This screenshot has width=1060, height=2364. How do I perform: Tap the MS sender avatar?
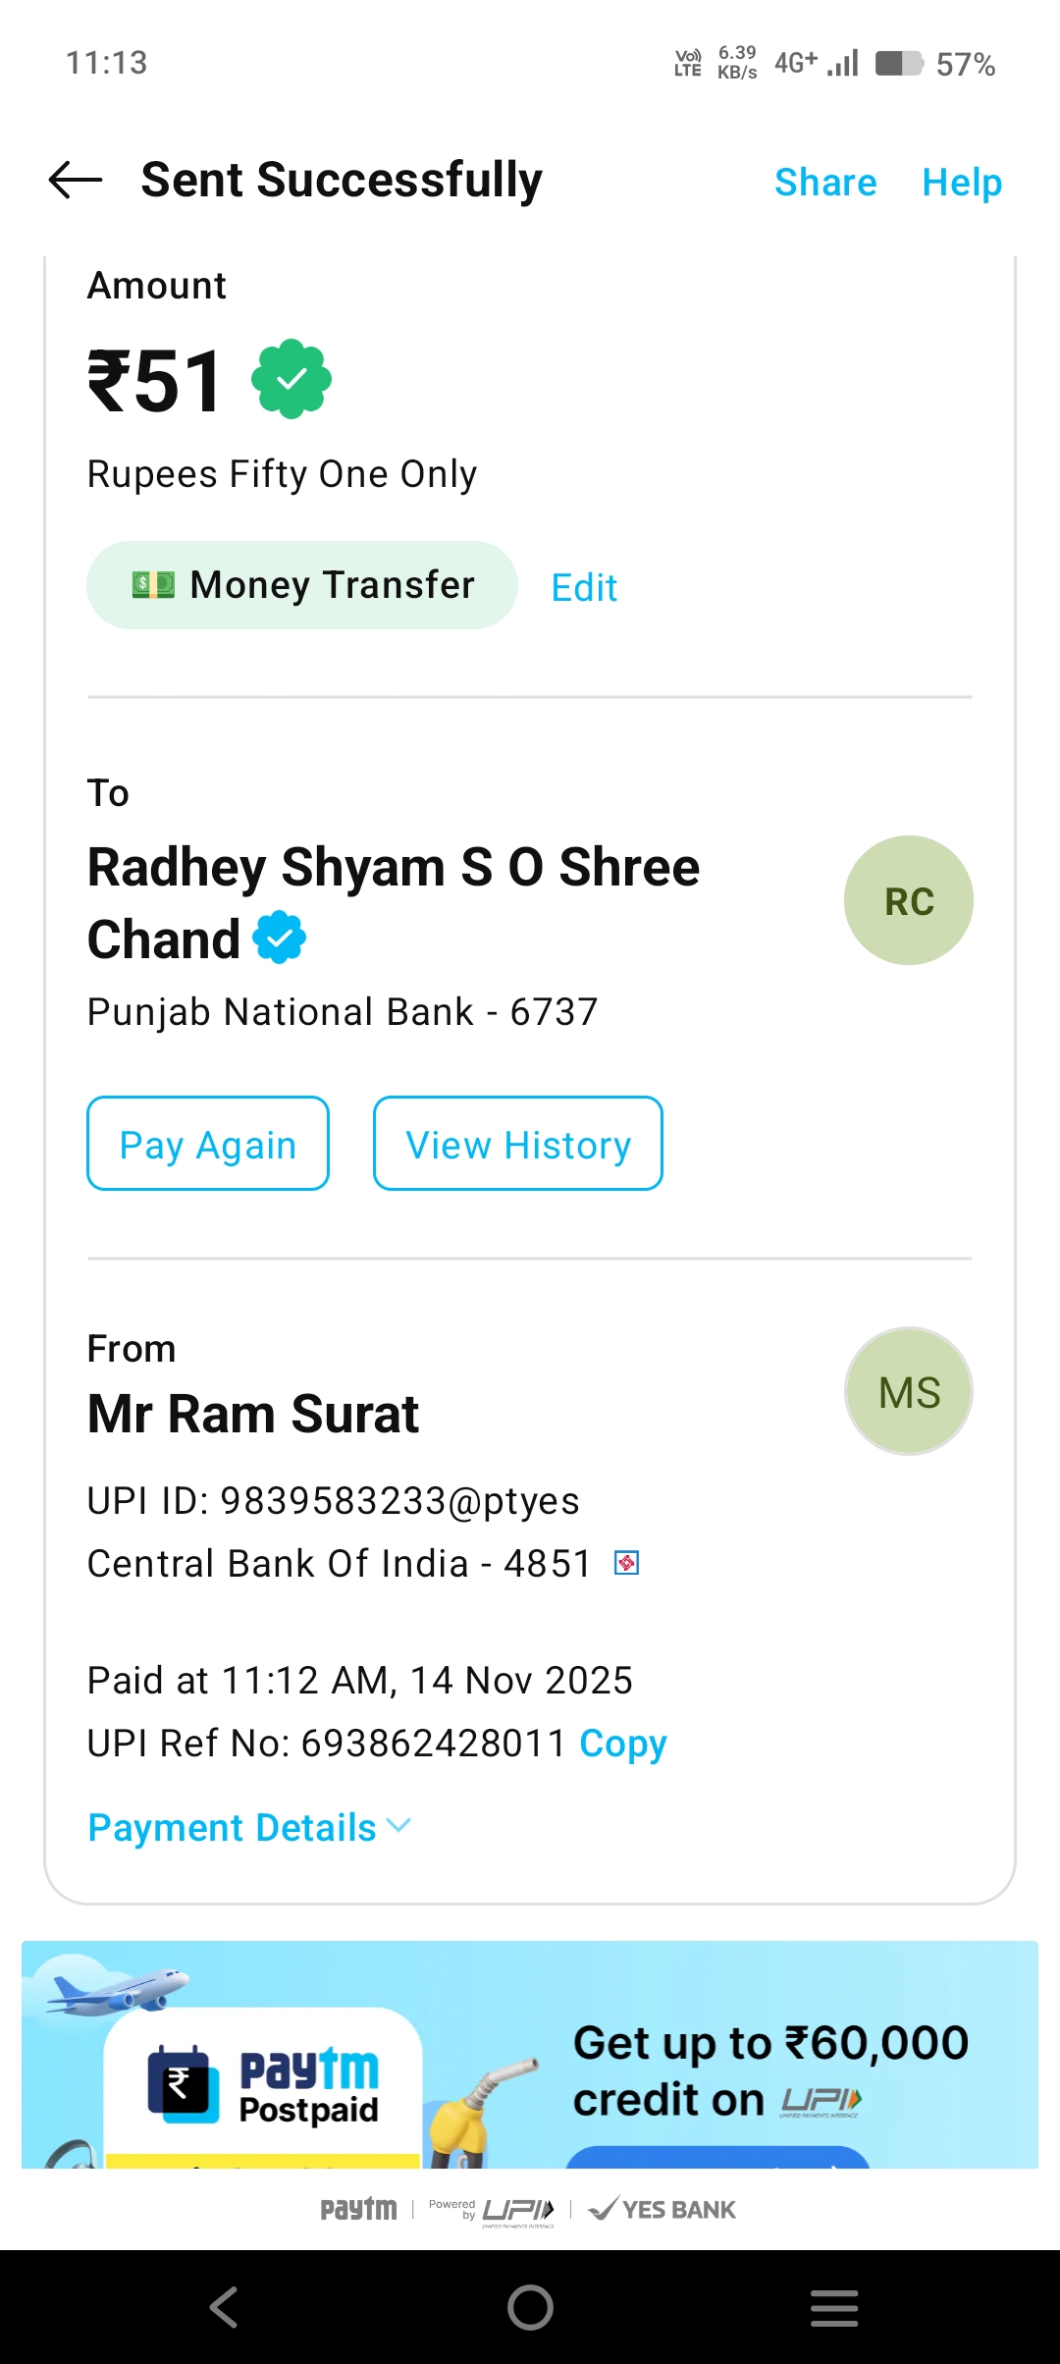[x=908, y=1391]
